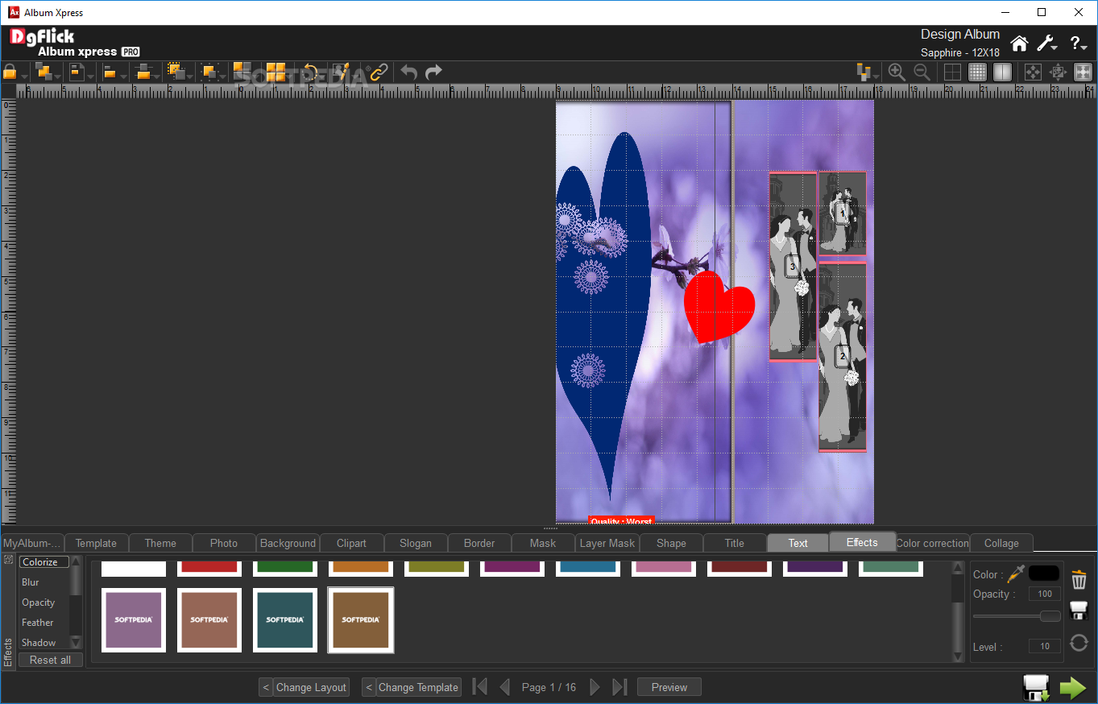Expand the Change Template arrow button
This screenshot has height=704, width=1098.
click(x=368, y=687)
